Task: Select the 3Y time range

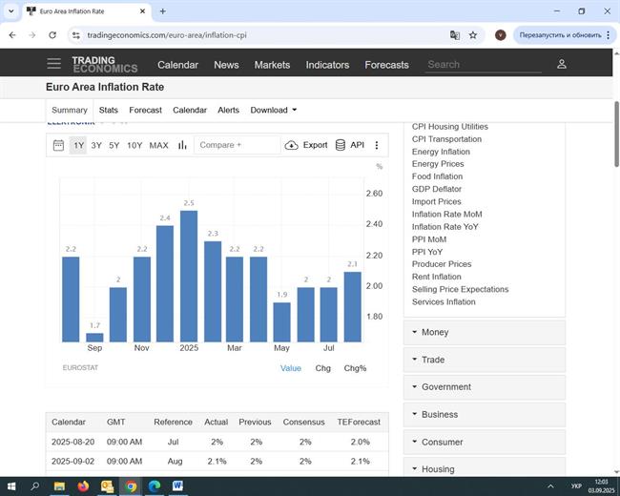Action: [x=96, y=145]
